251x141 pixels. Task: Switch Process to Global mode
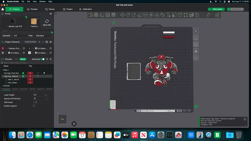point(16,59)
